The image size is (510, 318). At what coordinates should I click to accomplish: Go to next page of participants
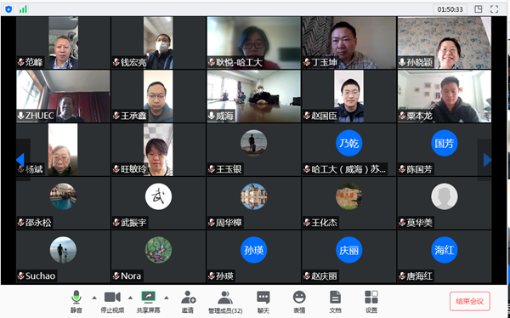coord(486,160)
